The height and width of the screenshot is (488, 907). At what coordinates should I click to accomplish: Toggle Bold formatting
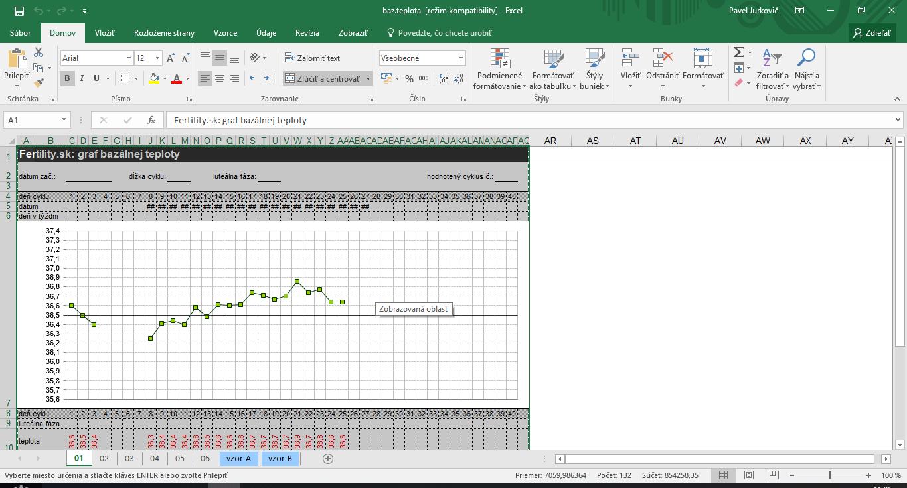click(x=67, y=78)
